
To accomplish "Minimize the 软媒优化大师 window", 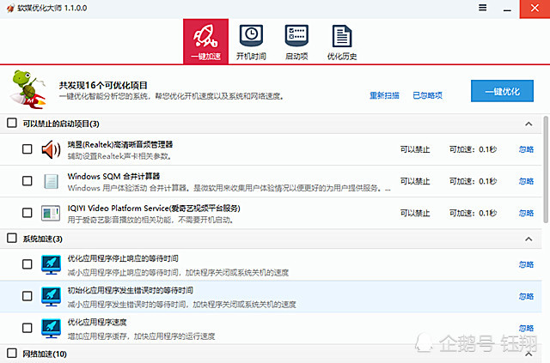I will pos(507,9).
